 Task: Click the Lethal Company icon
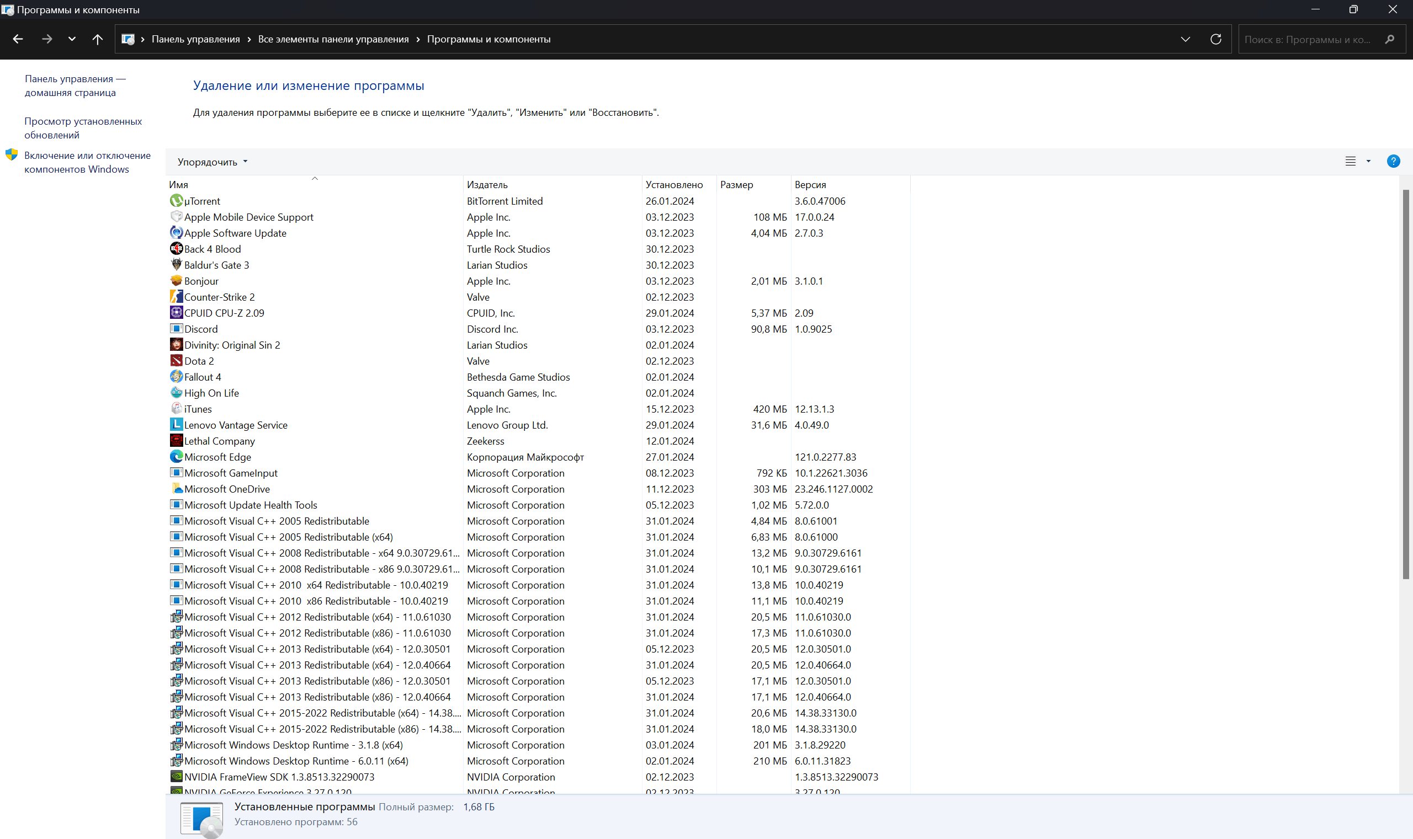pyautogui.click(x=176, y=441)
